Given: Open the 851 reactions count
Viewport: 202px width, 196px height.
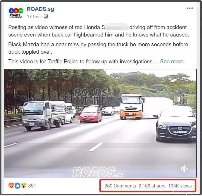Looking at the screenshot, I should pos(32,186).
